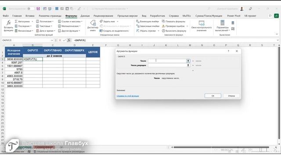Open the Логические functions dropdown
Viewport: 281px width, 158px height.
45,22
